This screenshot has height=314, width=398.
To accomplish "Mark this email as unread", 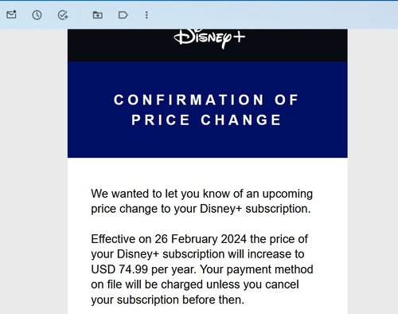I will (x=11, y=14).
